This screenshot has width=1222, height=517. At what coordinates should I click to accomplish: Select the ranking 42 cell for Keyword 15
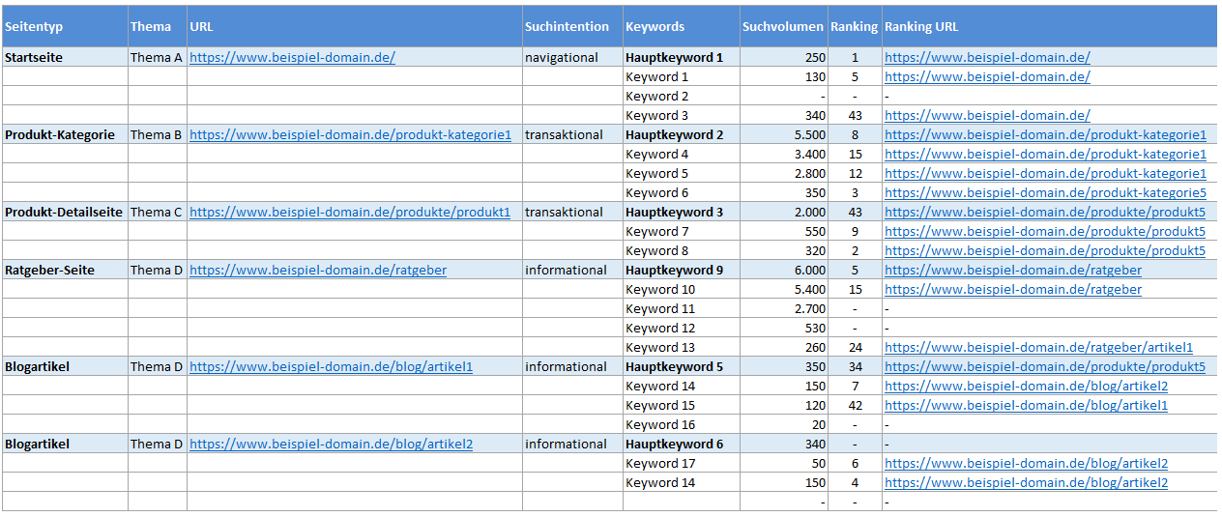855,405
